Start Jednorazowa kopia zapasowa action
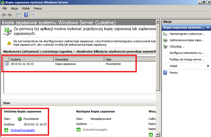 click(x=187, y=40)
